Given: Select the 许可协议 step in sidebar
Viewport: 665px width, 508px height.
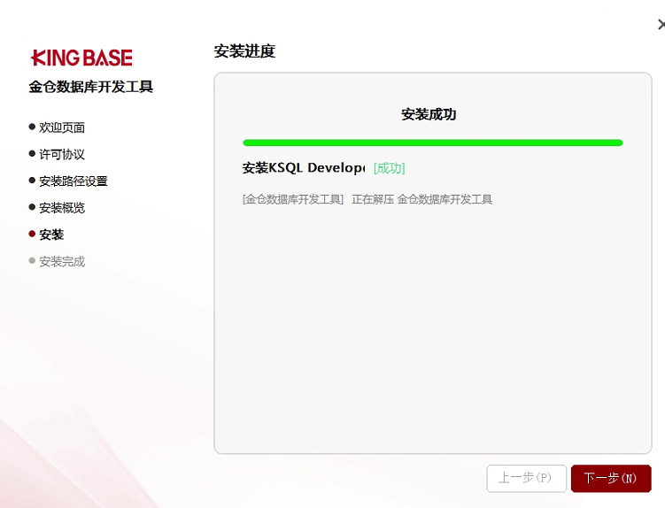Looking at the screenshot, I should pyautogui.click(x=62, y=154).
